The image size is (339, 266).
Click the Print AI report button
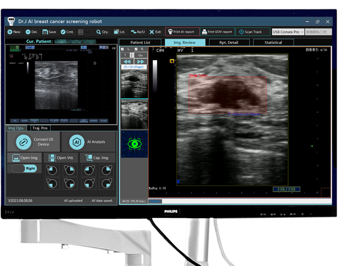pos(182,32)
